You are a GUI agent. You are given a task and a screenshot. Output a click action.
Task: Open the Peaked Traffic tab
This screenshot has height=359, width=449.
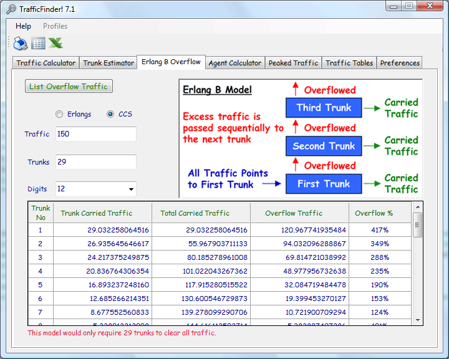[x=293, y=63]
